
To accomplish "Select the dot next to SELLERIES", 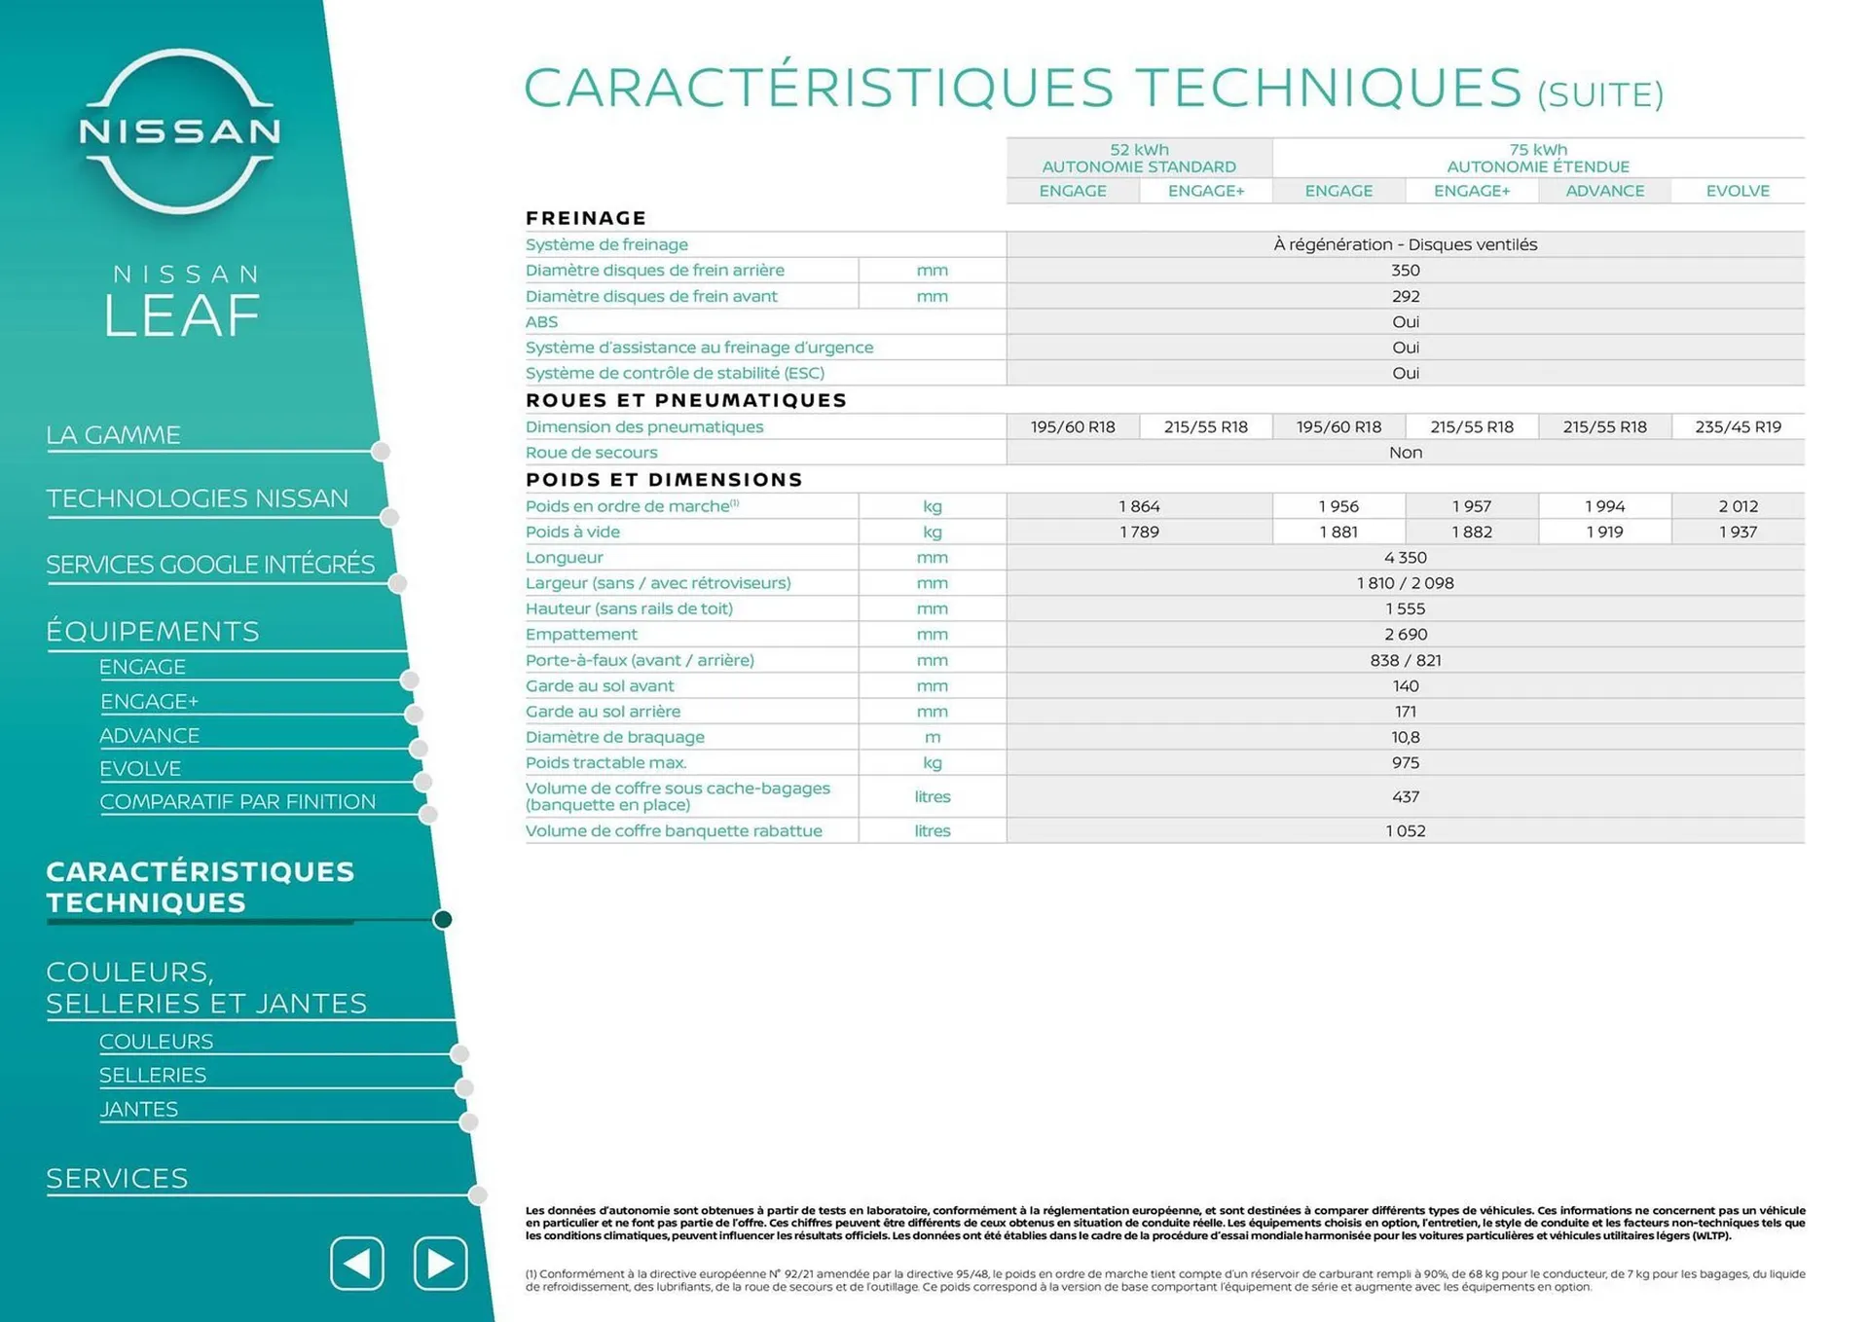I will [463, 1084].
